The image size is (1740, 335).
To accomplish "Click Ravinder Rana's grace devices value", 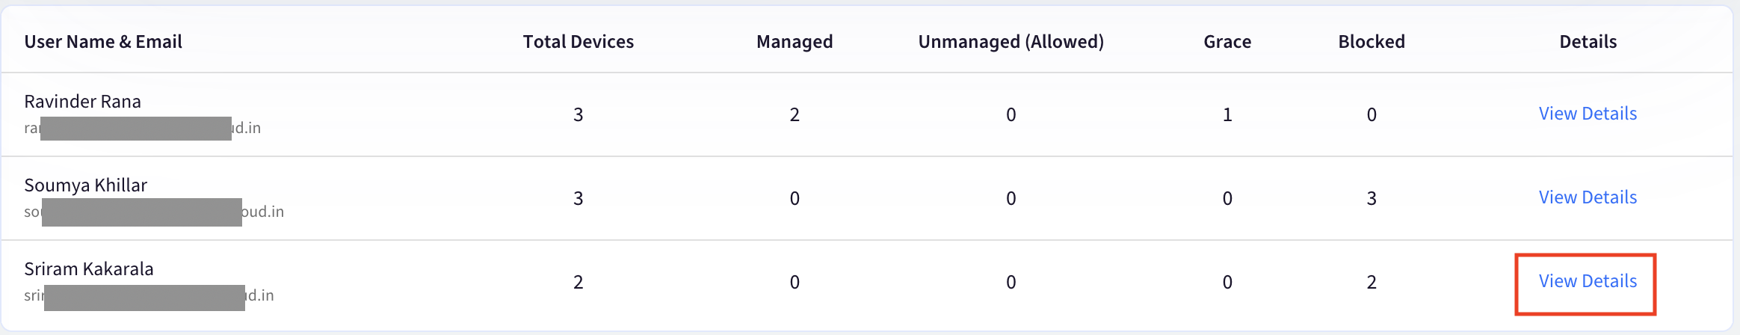I will (x=1227, y=115).
